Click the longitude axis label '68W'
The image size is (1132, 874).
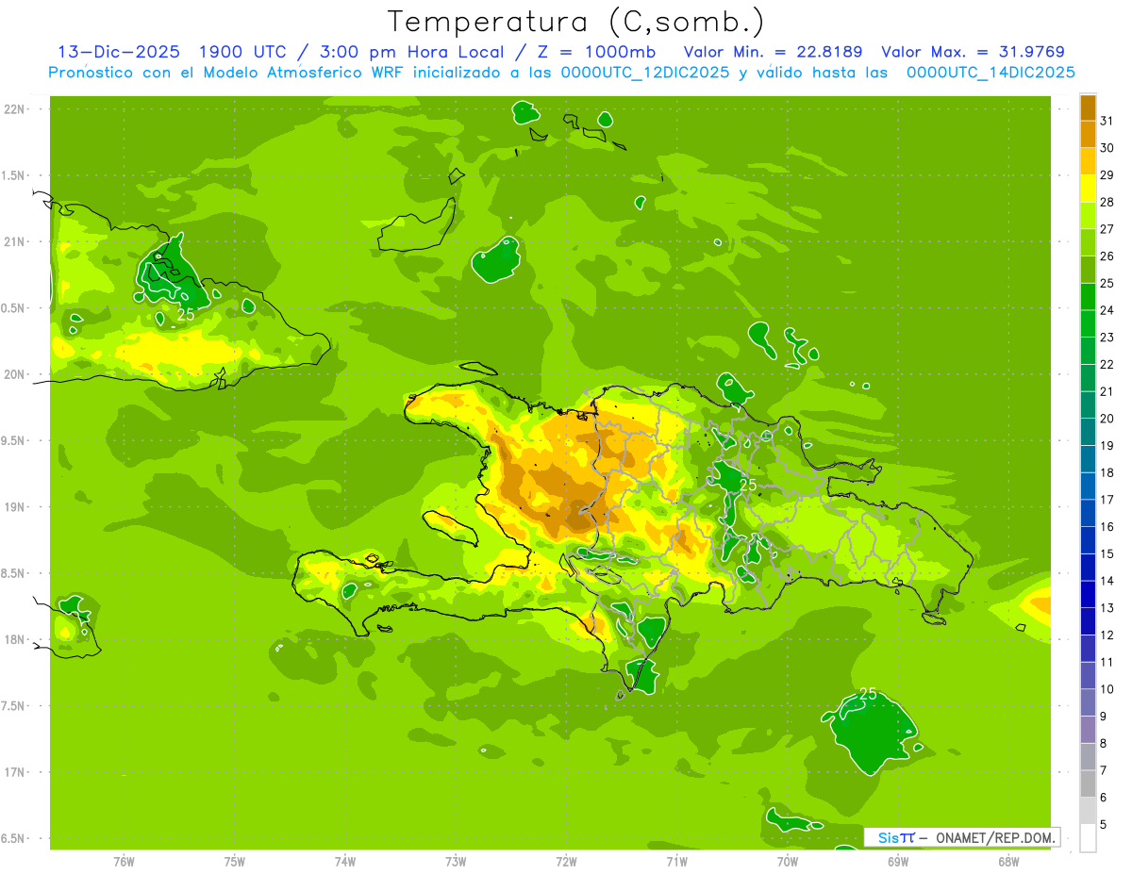[1008, 862]
